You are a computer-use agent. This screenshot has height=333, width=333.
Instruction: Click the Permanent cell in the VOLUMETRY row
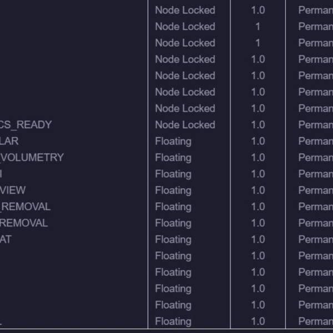click(316, 158)
